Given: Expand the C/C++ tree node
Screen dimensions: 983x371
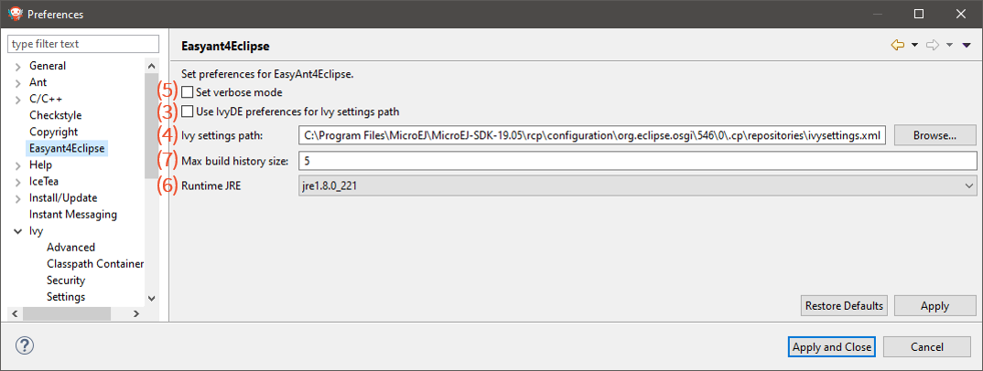Looking at the screenshot, I should [18, 99].
